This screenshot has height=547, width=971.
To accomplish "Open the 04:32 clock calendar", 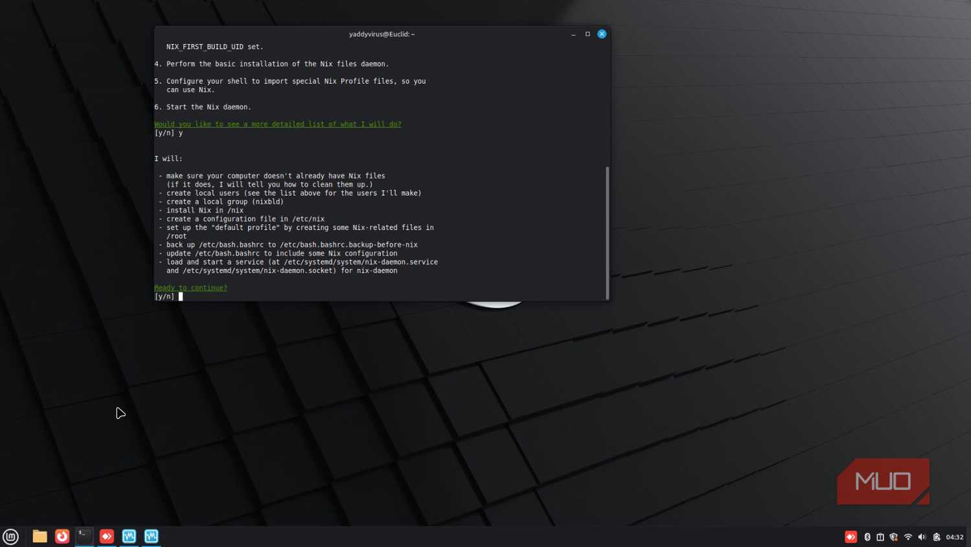I will 955,537.
